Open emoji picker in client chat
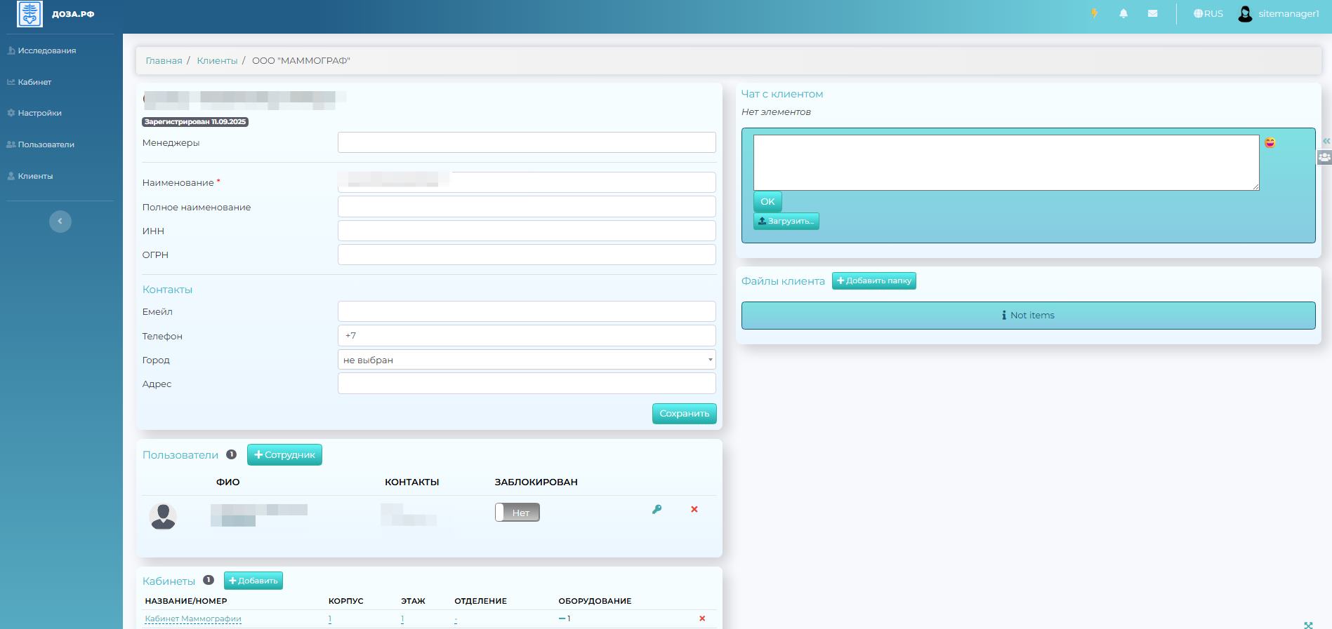Image resolution: width=1332 pixels, height=629 pixels. (1270, 143)
